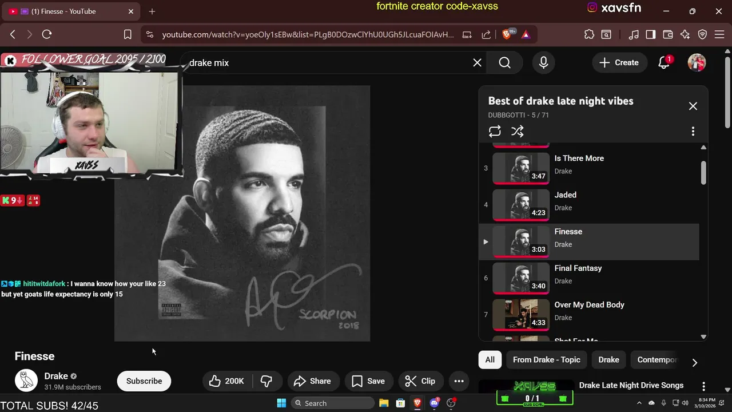The width and height of the screenshot is (732, 412).
Task: Toggle shuffle playlist
Action: (518, 131)
